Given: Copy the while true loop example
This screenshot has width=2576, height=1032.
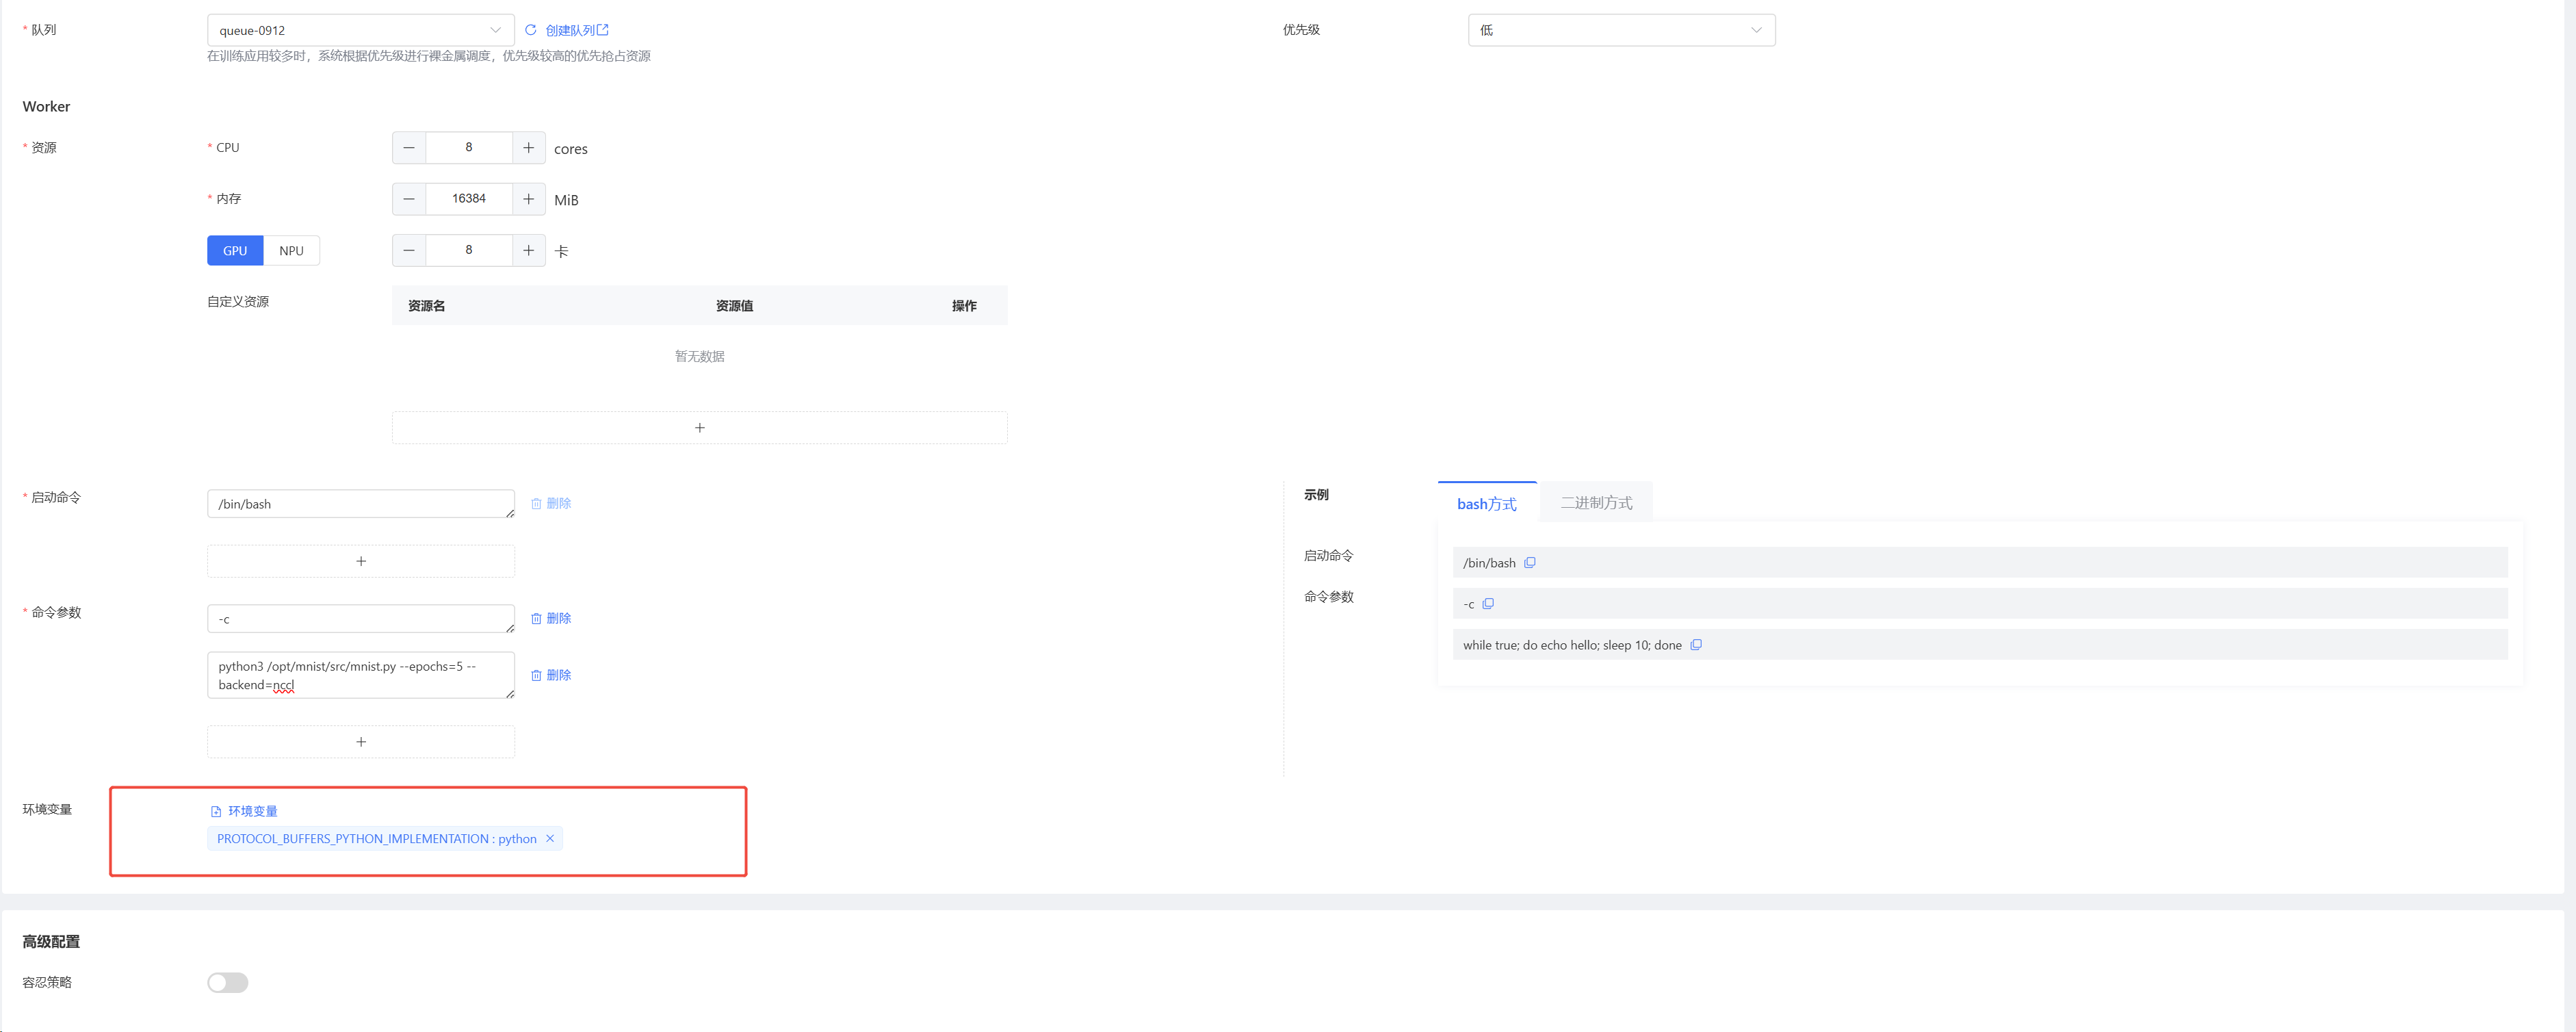Looking at the screenshot, I should pyautogui.click(x=1696, y=645).
